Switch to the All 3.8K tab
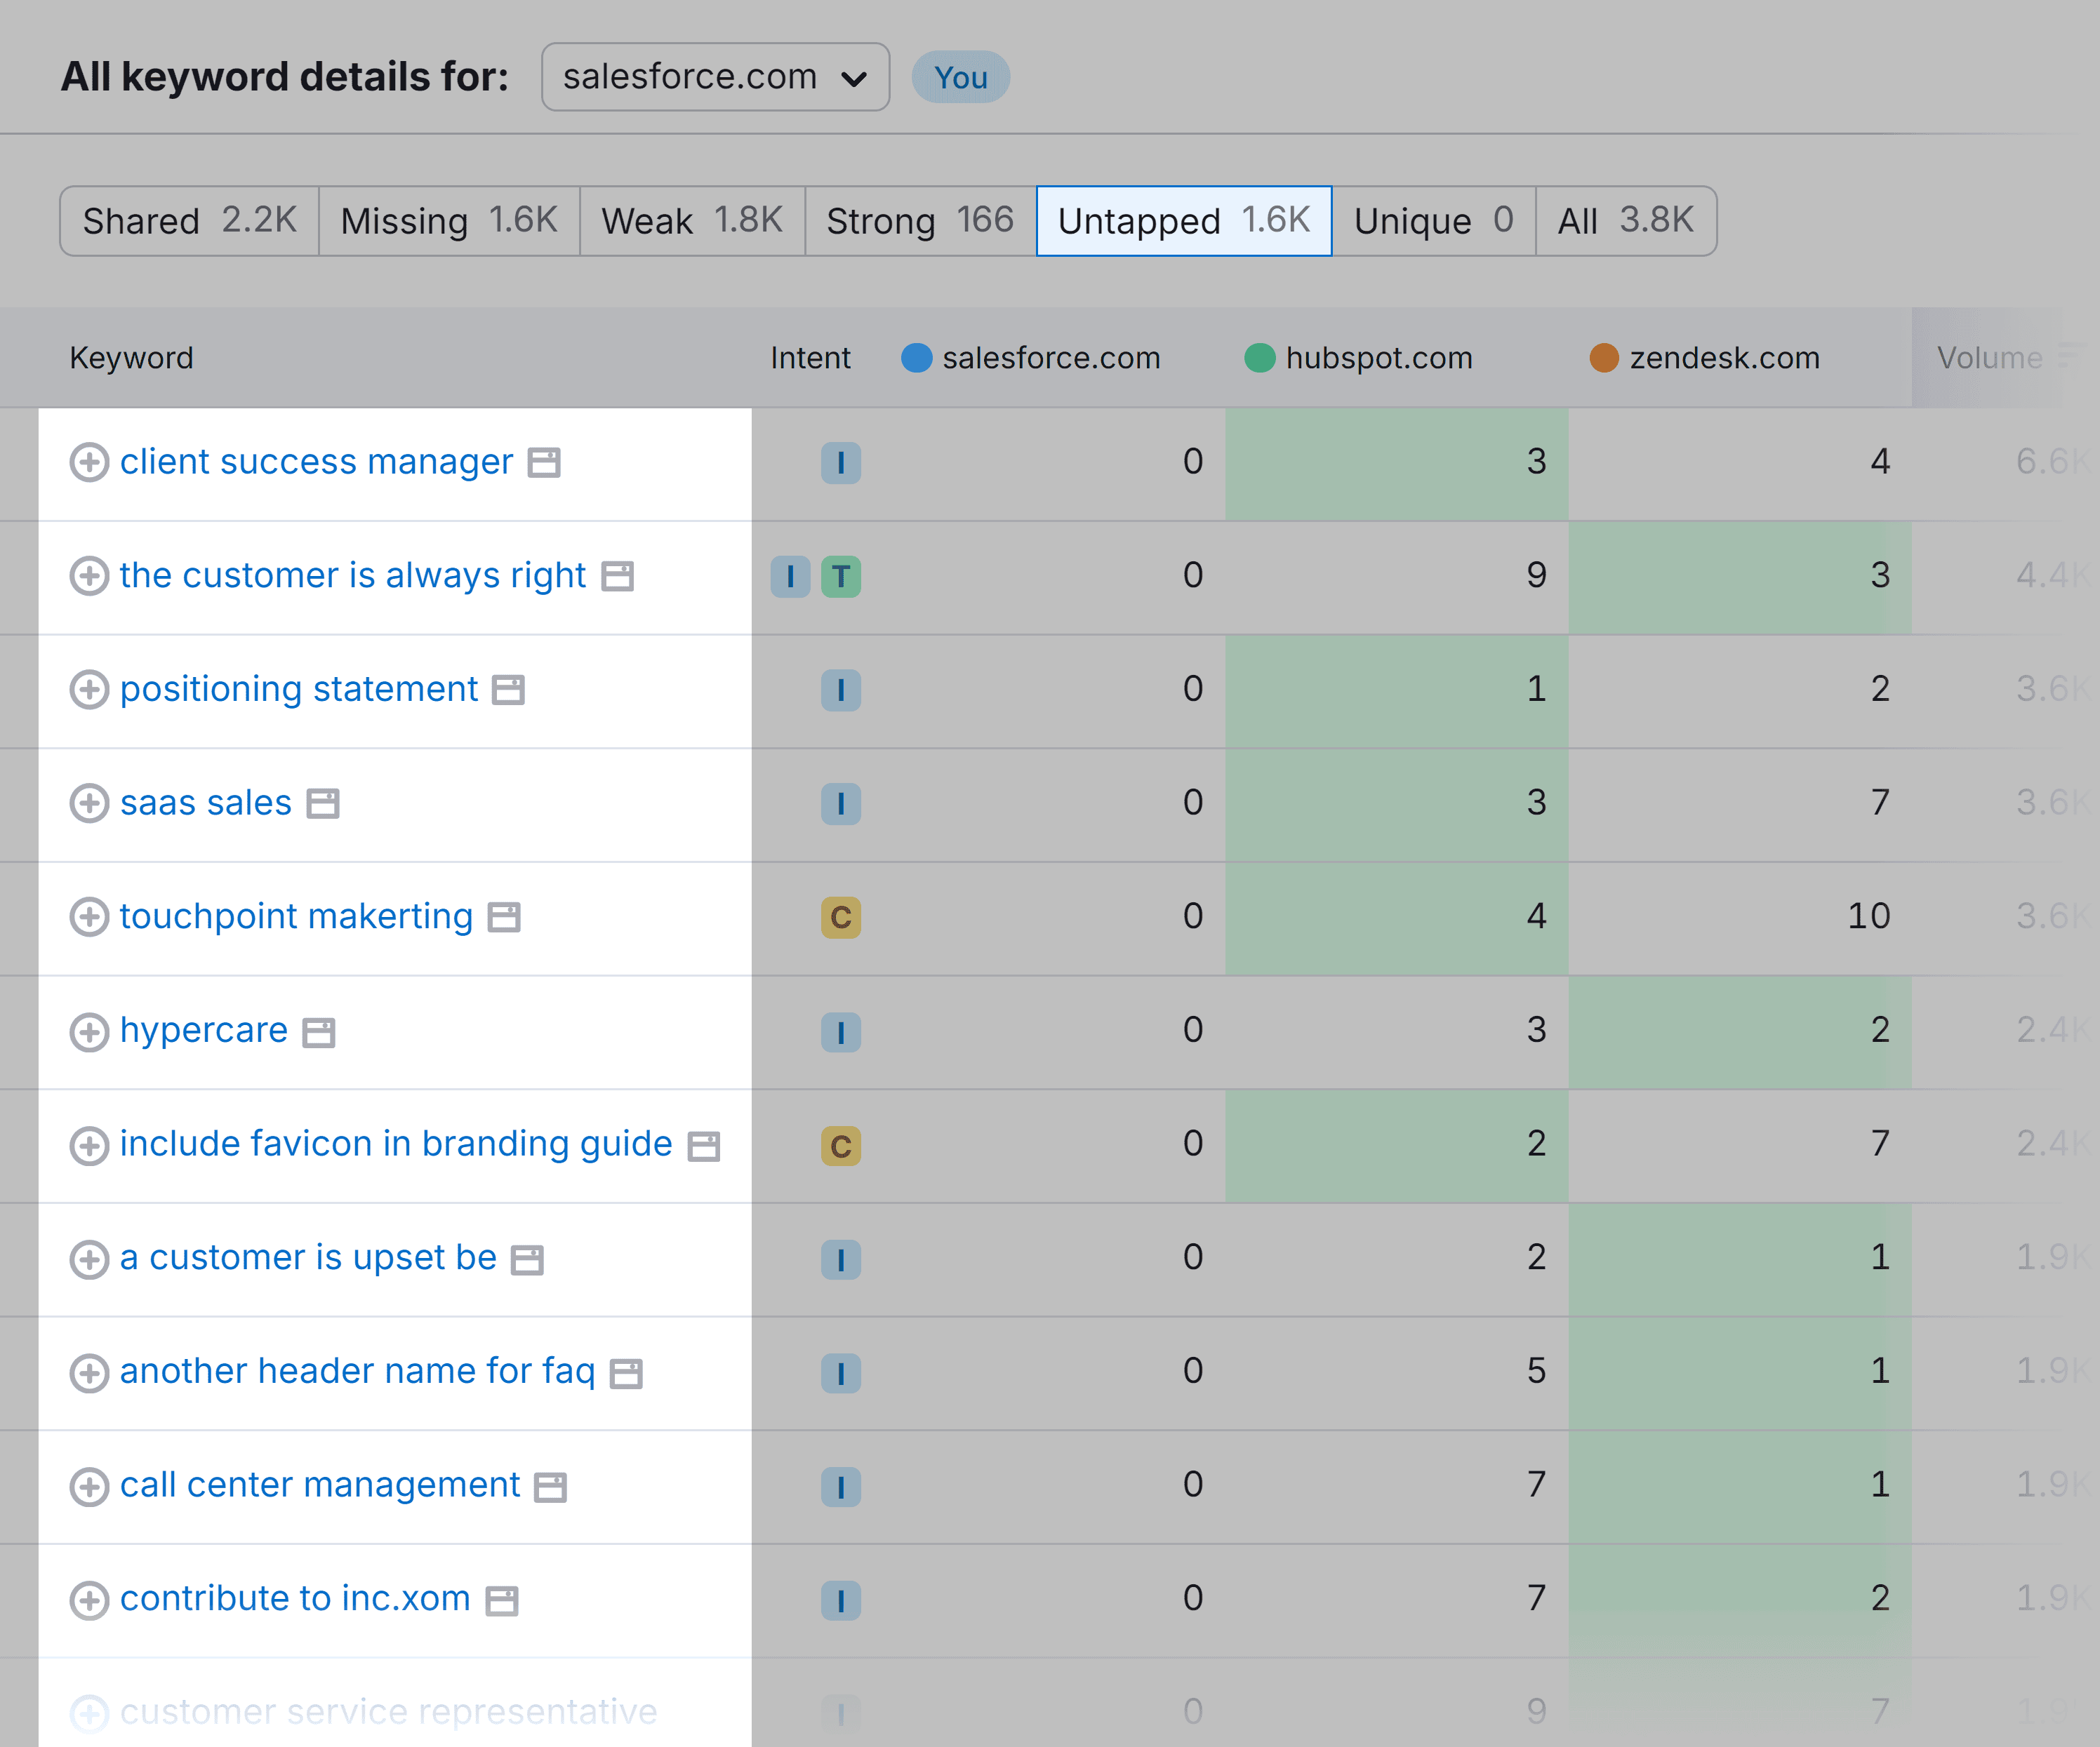The height and width of the screenshot is (1747, 2100). click(x=1626, y=221)
